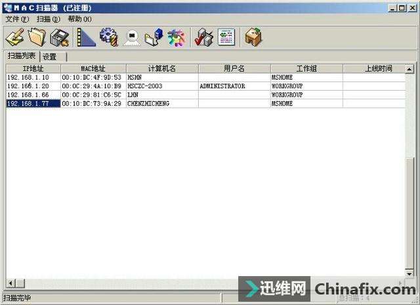The image size is (420, 305).
Task: Open the 扫描 menu
Action: 48,19
